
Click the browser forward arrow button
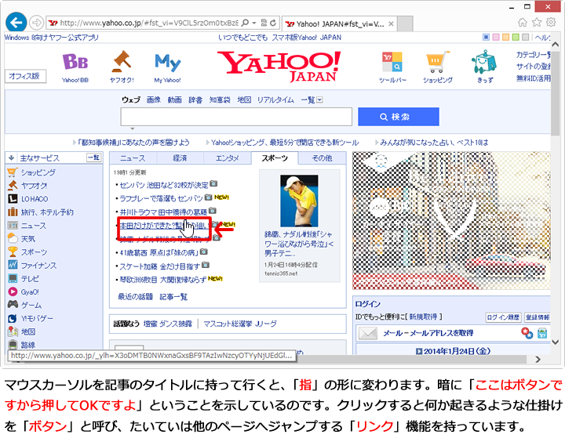point(36,23)
